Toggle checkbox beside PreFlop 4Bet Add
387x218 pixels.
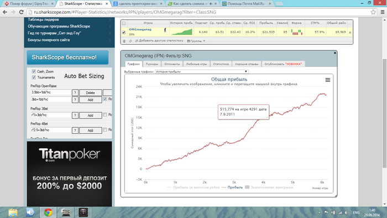pyautogui.click(x=105, y=129)
